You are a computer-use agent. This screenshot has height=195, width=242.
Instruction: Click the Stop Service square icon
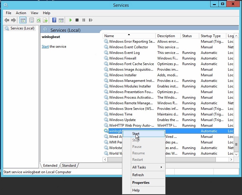(x=77, y=20)
